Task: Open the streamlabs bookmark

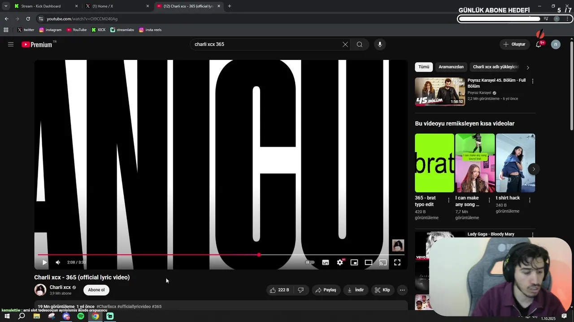Action: pos(122,30)
